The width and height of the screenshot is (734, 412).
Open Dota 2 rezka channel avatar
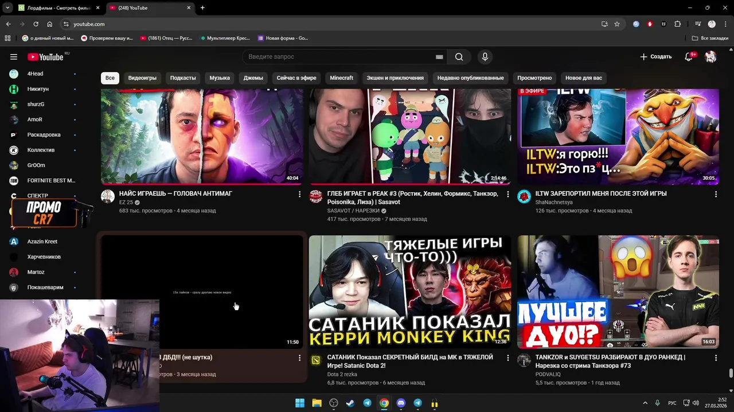tap(316, 360)
